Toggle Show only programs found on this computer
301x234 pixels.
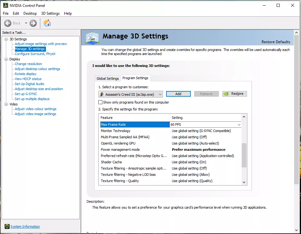tap(101, 102)
